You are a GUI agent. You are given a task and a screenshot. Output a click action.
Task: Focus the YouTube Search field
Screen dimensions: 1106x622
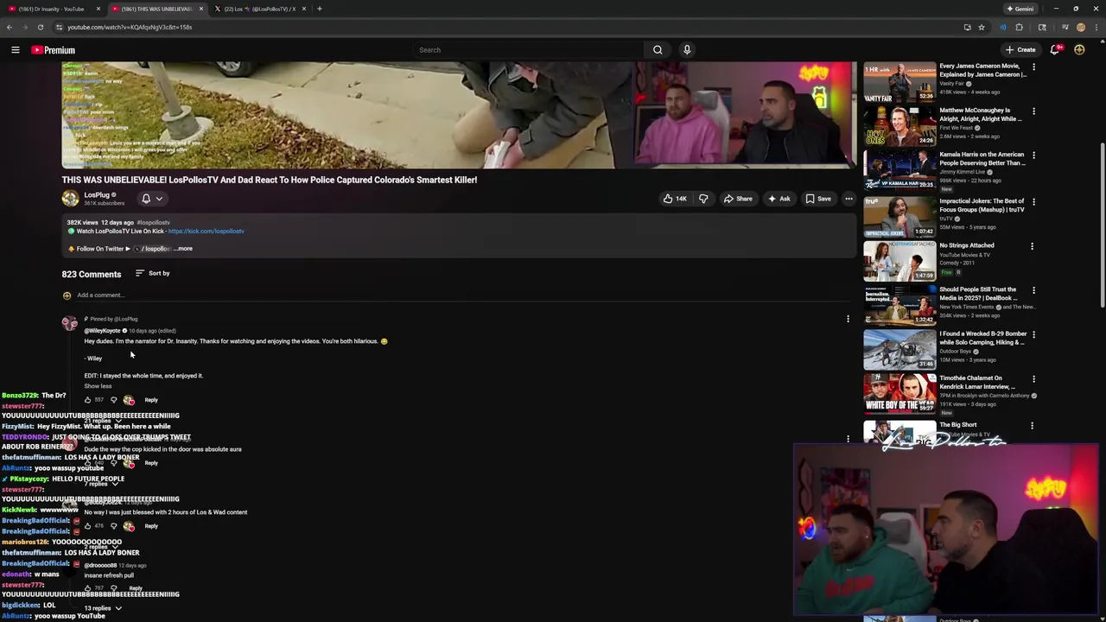(x=527, y=50)
